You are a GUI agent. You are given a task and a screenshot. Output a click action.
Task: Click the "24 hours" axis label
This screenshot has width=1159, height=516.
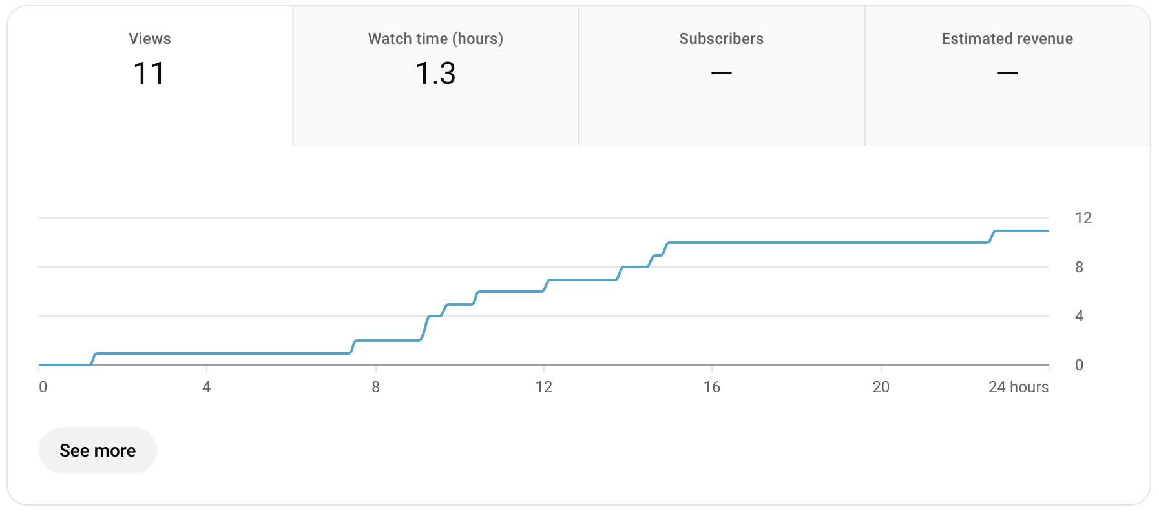1018,387
